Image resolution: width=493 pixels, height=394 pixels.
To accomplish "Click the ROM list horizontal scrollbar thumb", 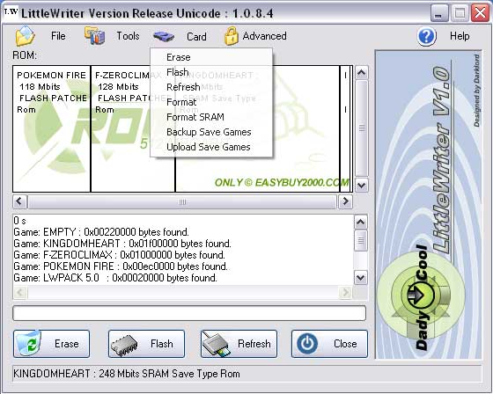I will point(182,201).
